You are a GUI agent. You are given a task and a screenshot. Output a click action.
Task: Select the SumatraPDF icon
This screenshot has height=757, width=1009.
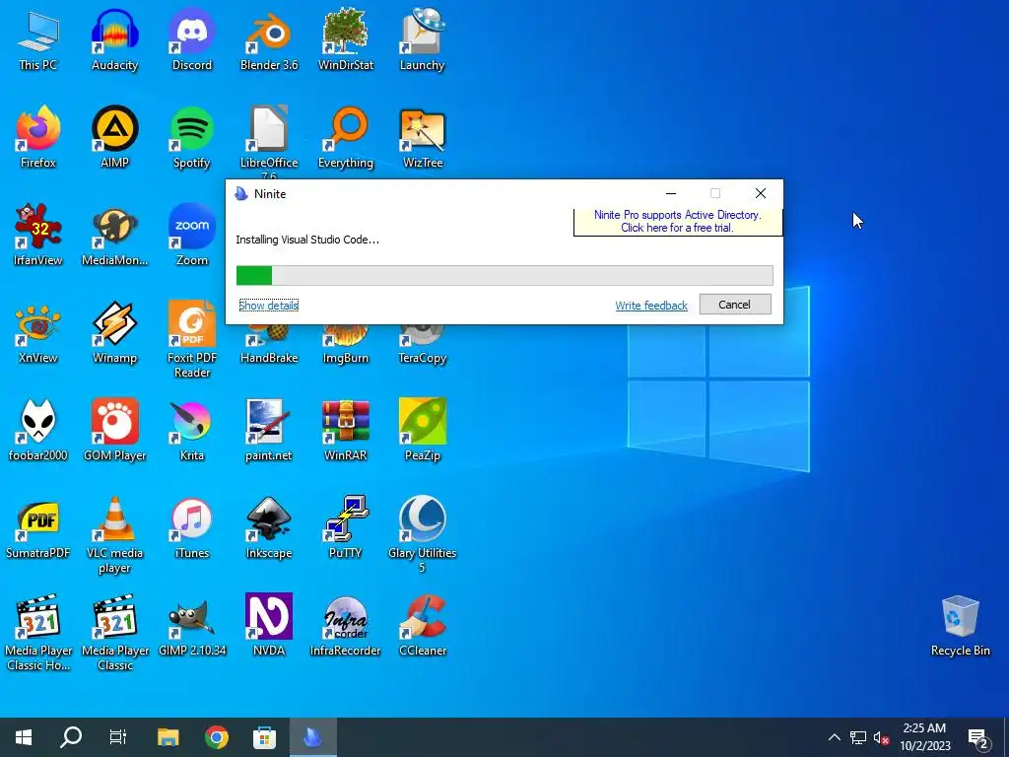(38, 528)
